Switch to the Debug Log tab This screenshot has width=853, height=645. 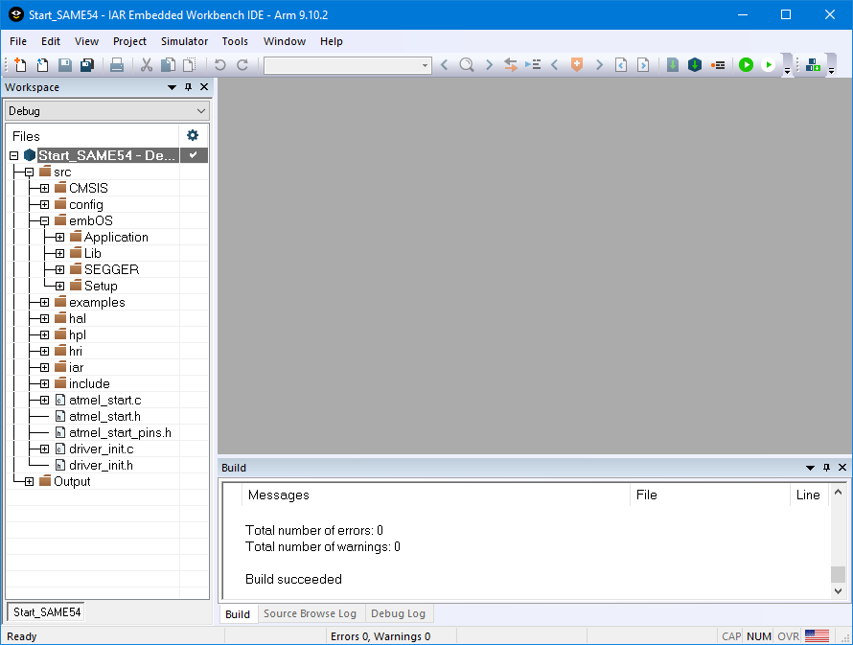point(398,613)
